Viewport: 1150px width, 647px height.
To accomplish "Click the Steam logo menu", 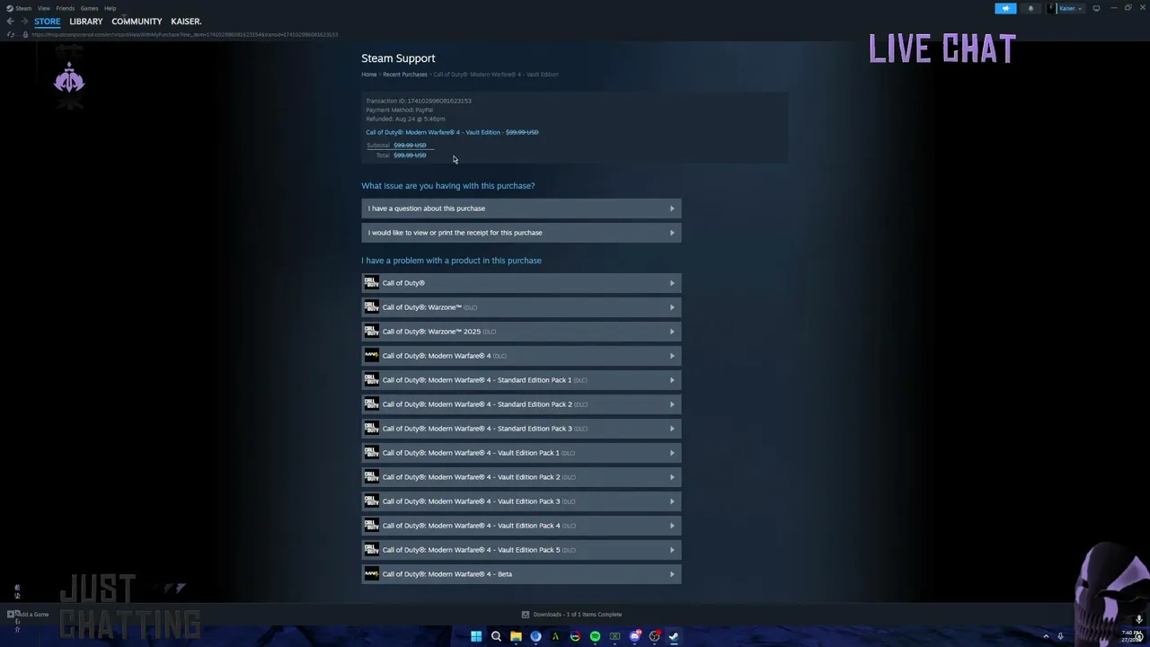I will pos(19,8).
